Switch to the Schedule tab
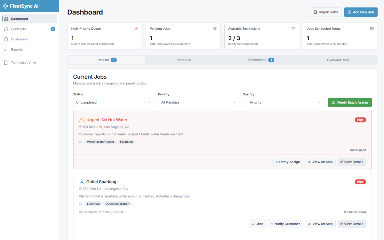 click(x=184, y=60)
